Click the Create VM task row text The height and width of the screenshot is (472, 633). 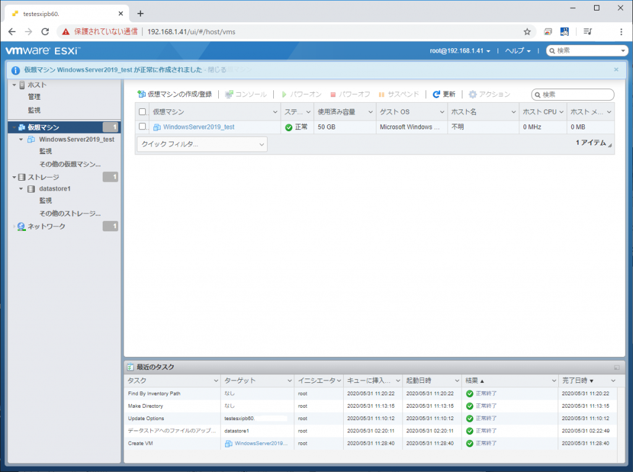pyautogui.click(x=140, y=444)
